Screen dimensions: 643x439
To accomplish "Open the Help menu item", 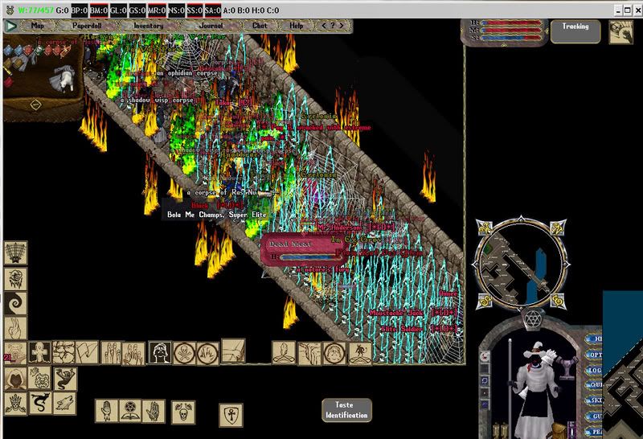I will tap(296, 26).
